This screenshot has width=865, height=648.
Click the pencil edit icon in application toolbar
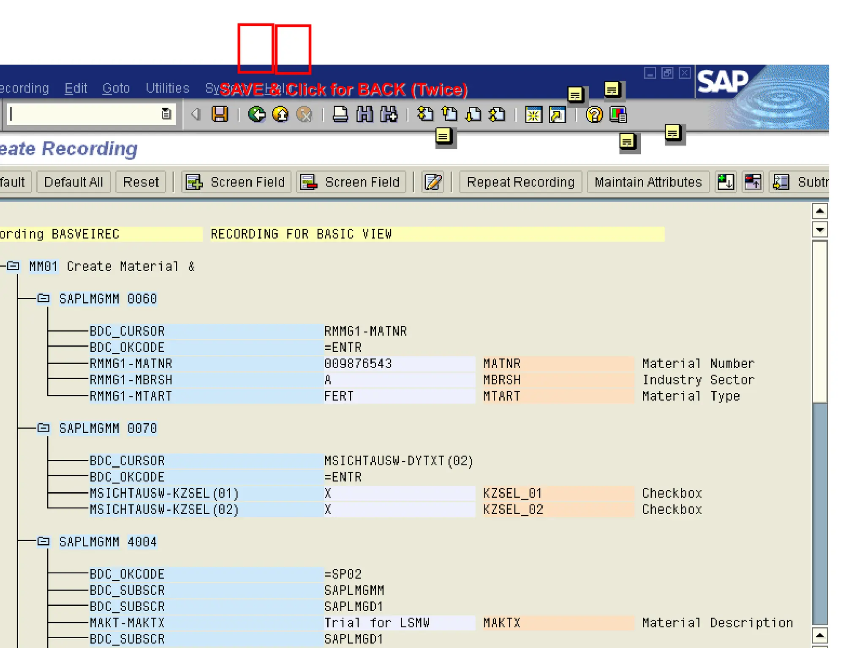coord(433,182)
